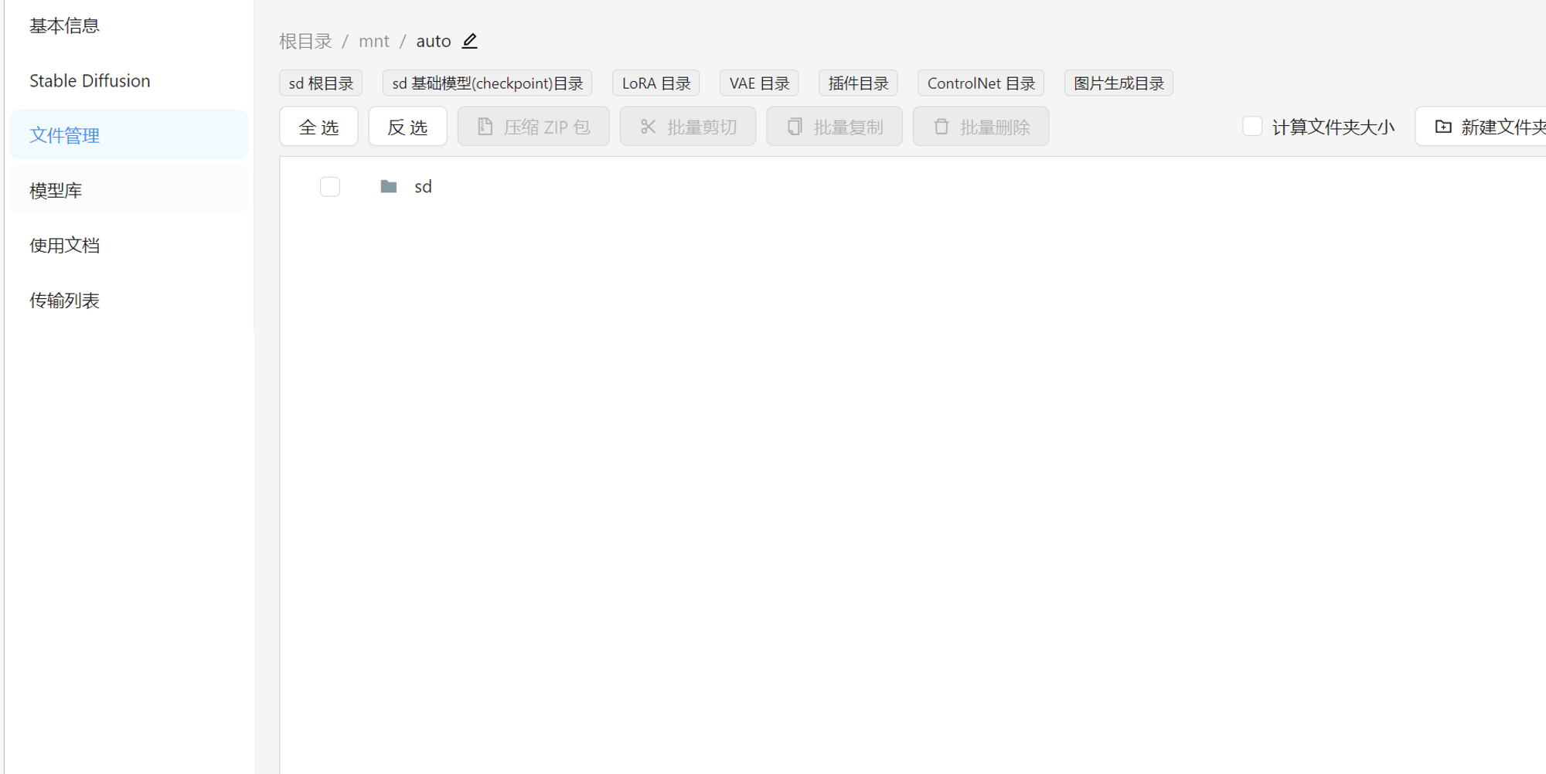Click the 反选 button
This screenshot has width=1546, height=774.
coord(407,126)
